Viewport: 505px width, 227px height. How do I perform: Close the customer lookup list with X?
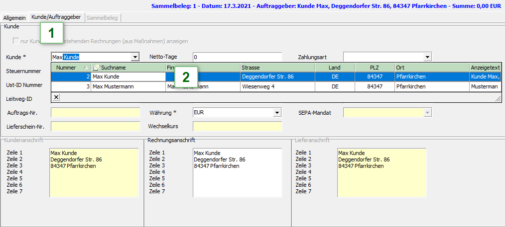click(56, 97)
